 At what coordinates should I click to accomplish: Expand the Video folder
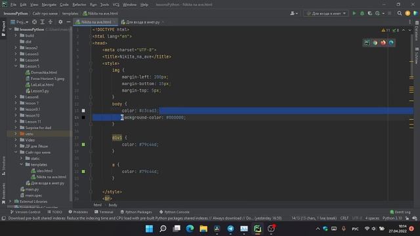pos(16,140)
